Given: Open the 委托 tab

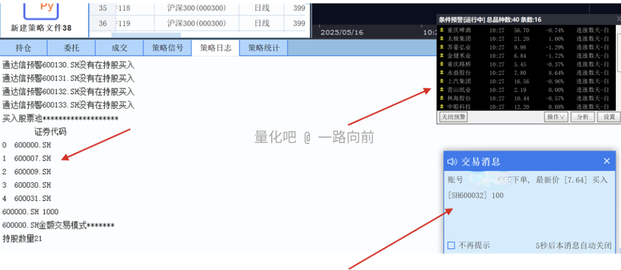Looking at the screenshot, I should tap(71, 48).
